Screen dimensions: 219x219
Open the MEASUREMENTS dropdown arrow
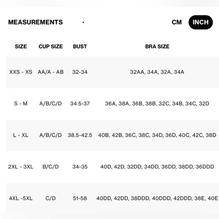pyautogui.click(x=83, y=22)
